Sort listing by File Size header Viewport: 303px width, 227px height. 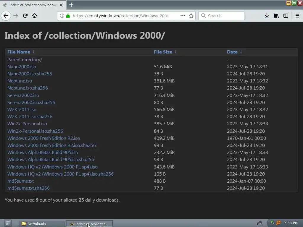163,52
